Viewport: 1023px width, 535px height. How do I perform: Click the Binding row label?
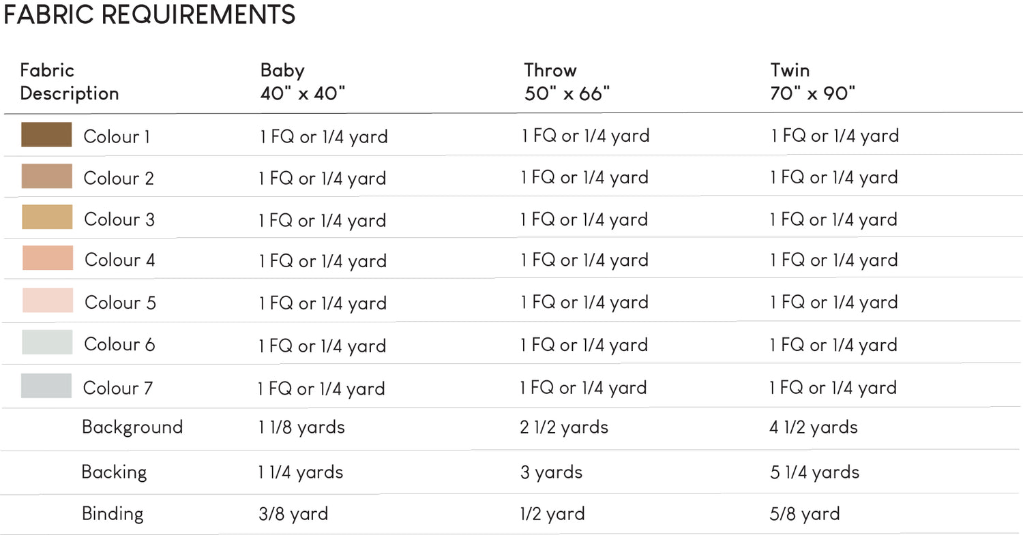tap(113, 513)
